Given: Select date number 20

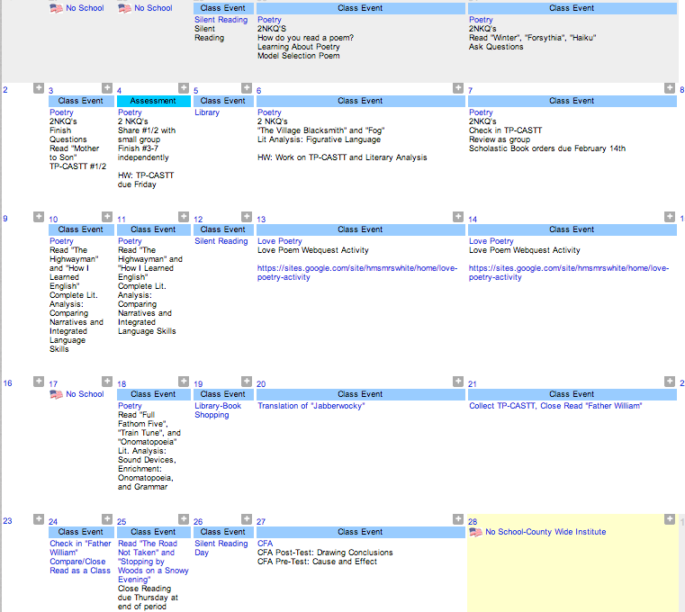Looking at the screenshot, I should coord(261,384).
